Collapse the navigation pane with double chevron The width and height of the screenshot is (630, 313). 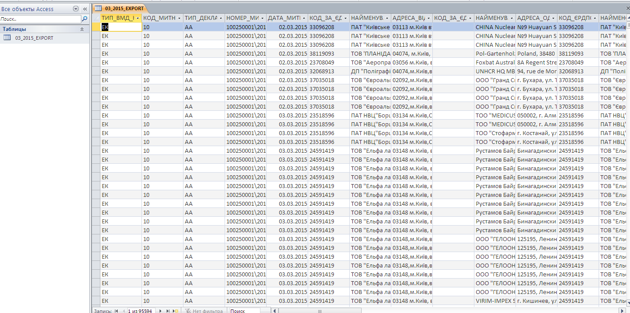click(x=84, y=9)
